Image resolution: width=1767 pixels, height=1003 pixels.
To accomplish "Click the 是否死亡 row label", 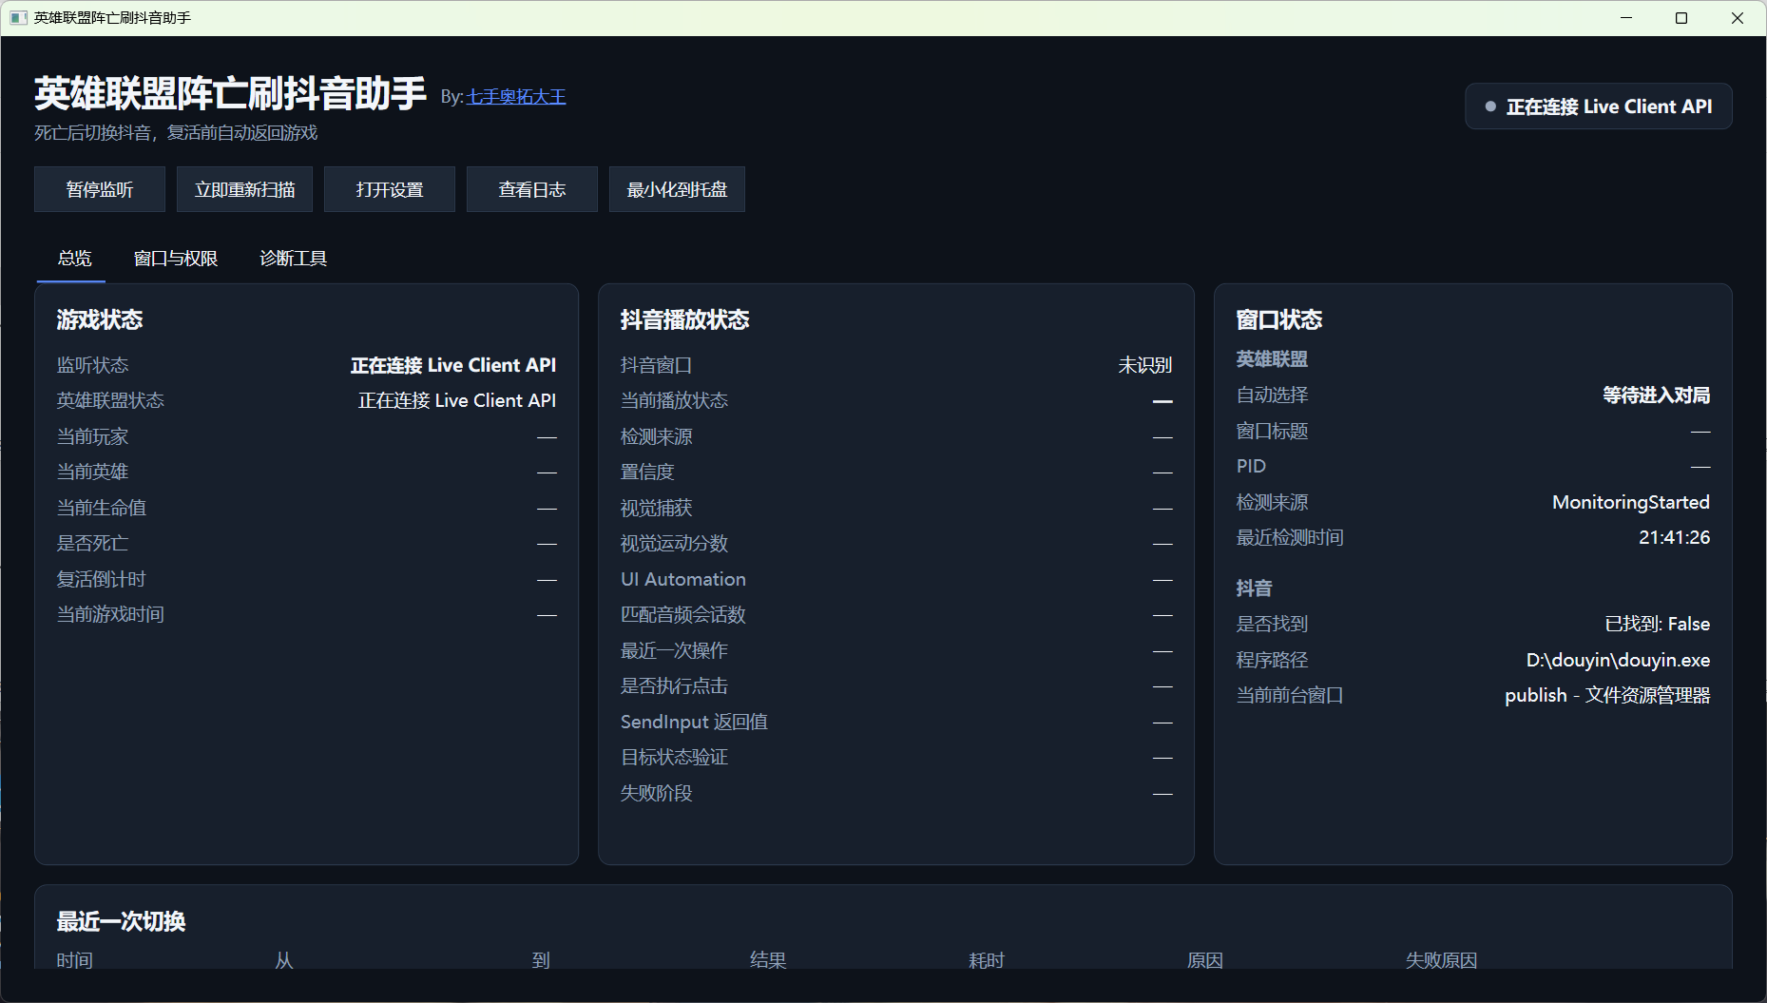I will coord(92,543).
